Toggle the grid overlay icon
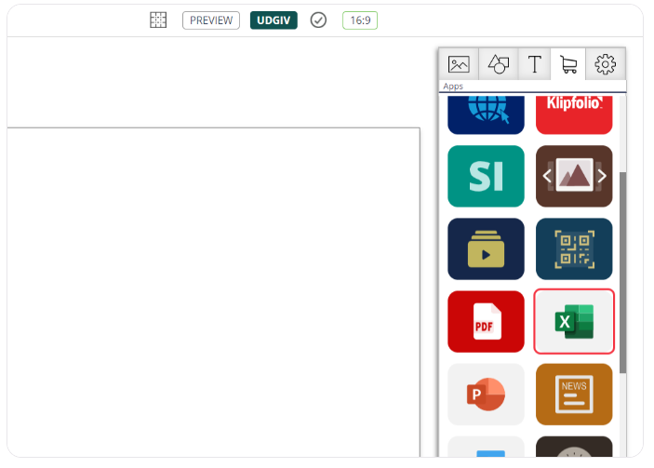 158,20
